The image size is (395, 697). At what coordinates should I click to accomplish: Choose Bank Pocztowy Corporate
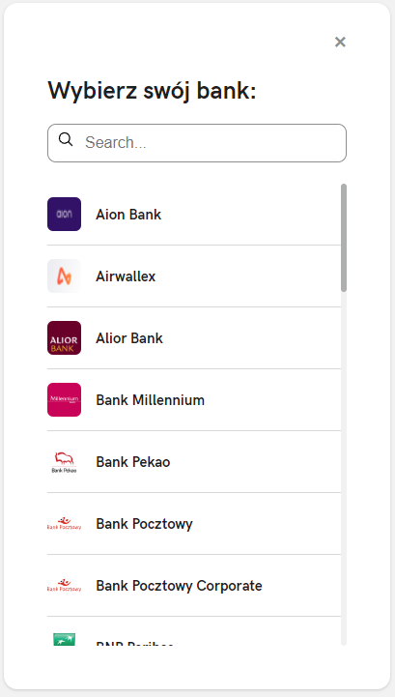click(x=194, y=585)
